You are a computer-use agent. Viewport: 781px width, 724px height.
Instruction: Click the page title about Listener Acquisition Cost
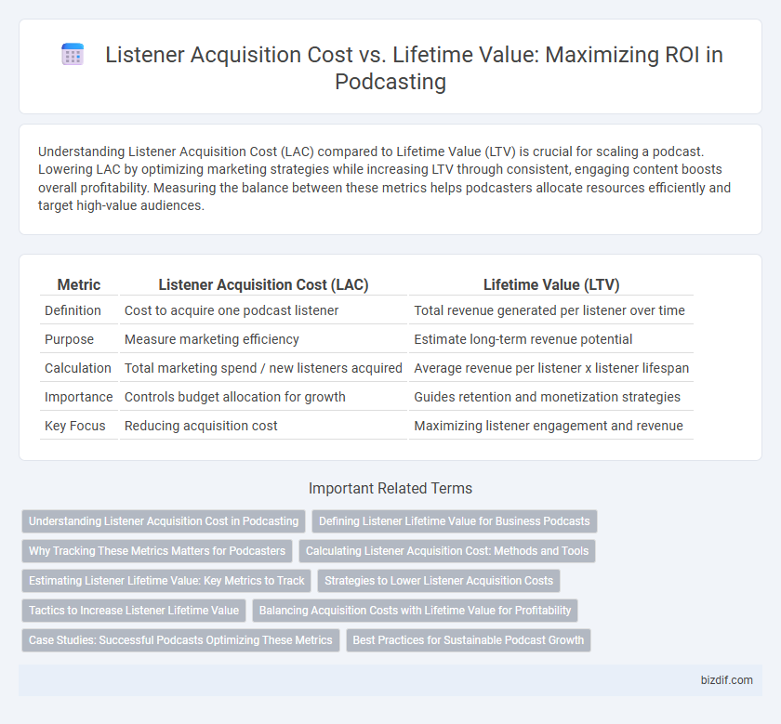(x=414, y=68)
